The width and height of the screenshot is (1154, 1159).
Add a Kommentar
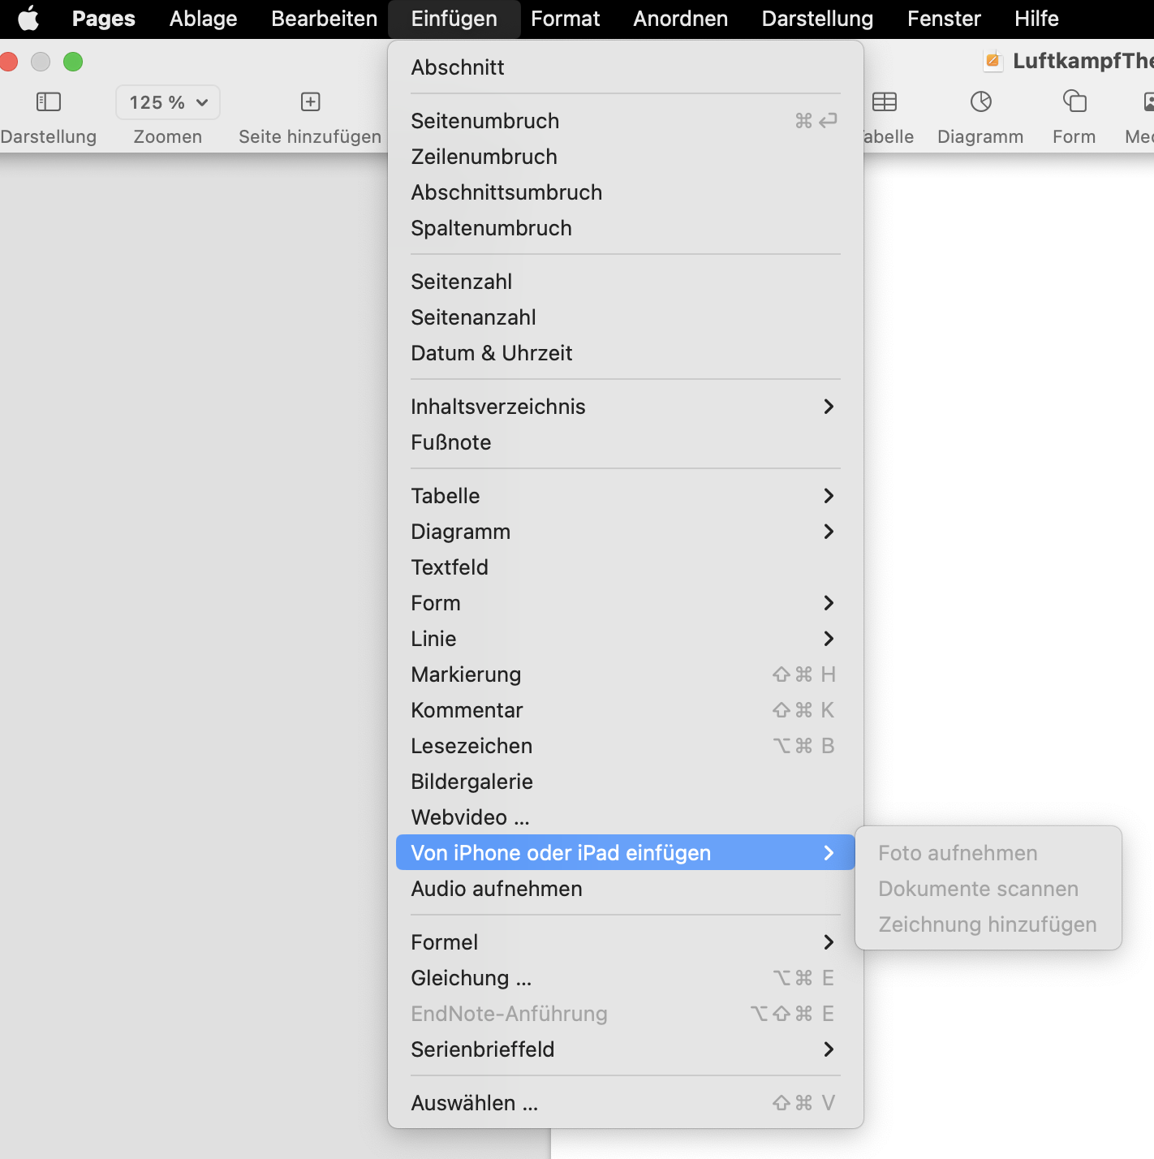pos(625,710)
